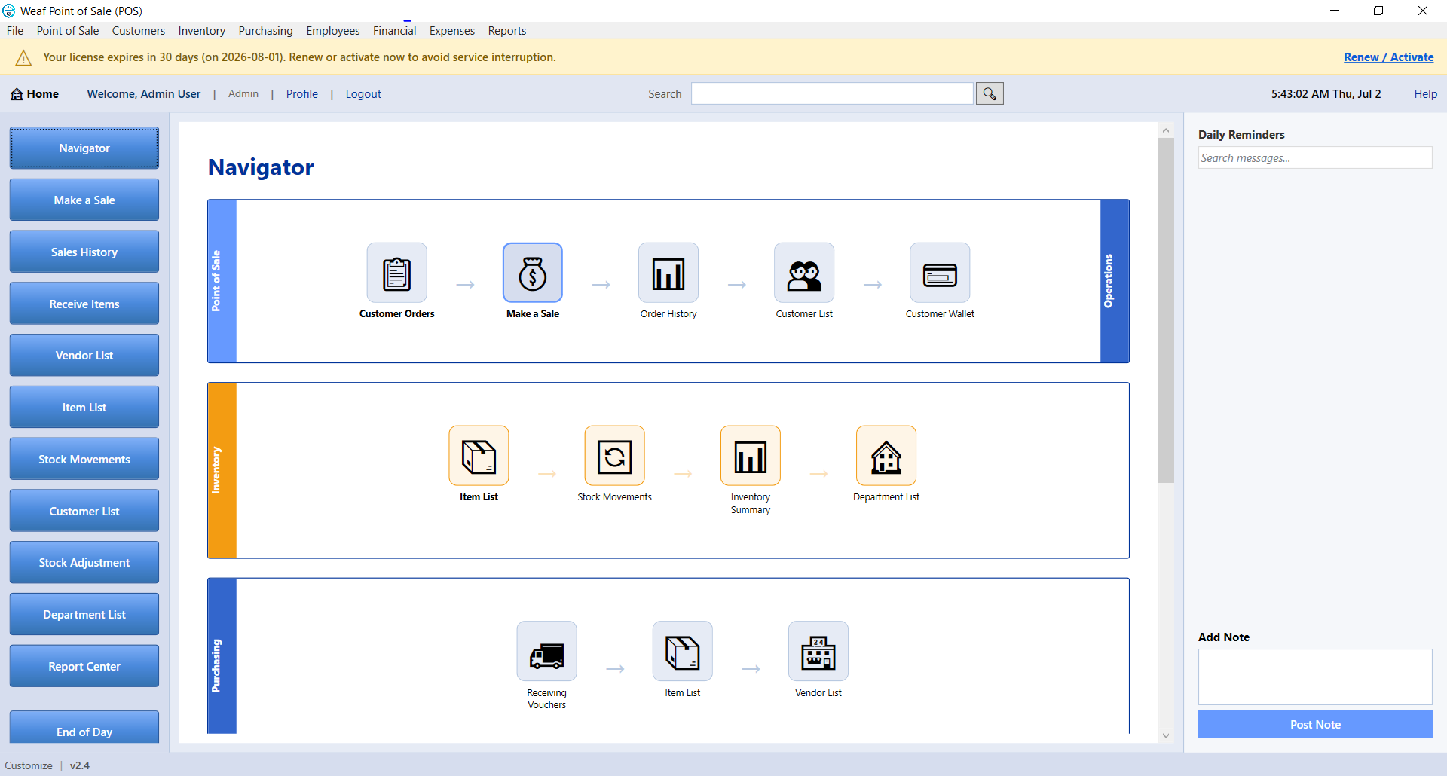Open the Financial menu

(x=394, y=31)
